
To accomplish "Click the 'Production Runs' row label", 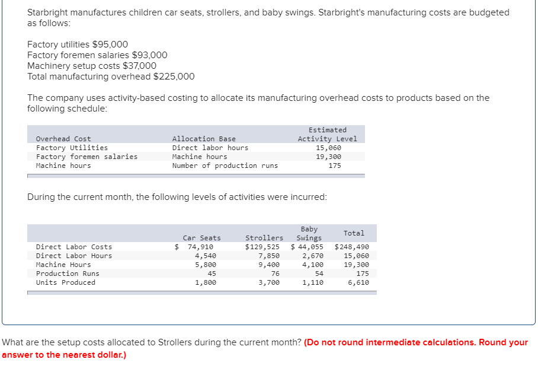I will 68,274.
